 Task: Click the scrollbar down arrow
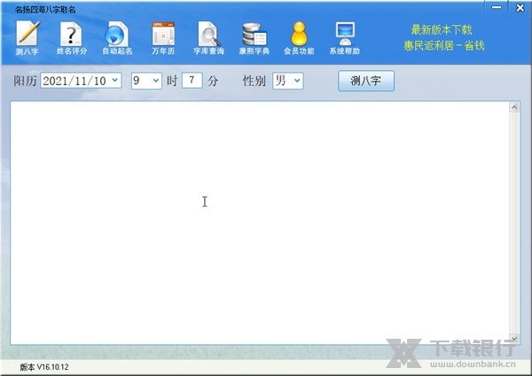click(514, 339)
